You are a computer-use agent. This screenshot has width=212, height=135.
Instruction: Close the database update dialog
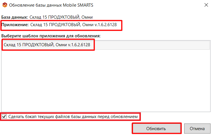[x=206, y=5]
